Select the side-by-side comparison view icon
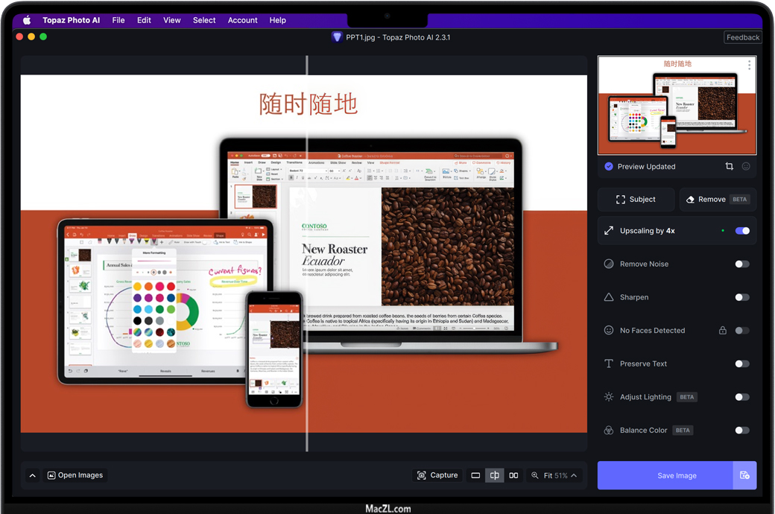 click(513, 475)
